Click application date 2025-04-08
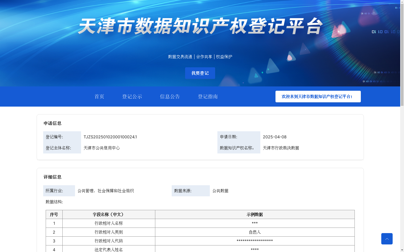The height and width of the screenshot is (252, 404). coord(275,137)
